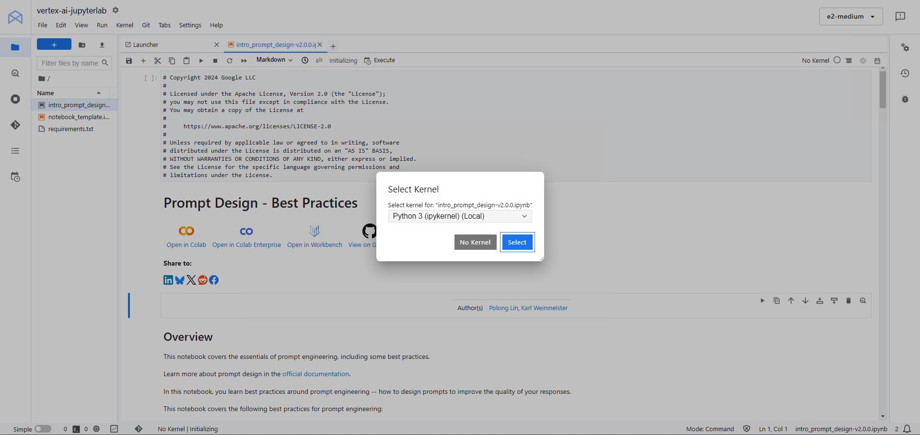The image size is (920, 435).
Task: Click the git toolbar label
Action: tap(319, 60)
